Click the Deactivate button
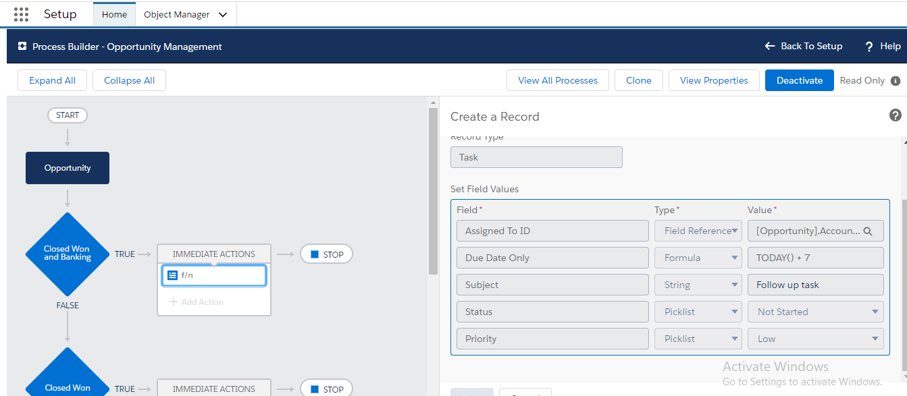The image size is (907, 396). (799, 80)
